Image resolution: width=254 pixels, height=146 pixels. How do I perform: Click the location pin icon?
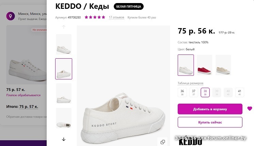pos(11,16)
